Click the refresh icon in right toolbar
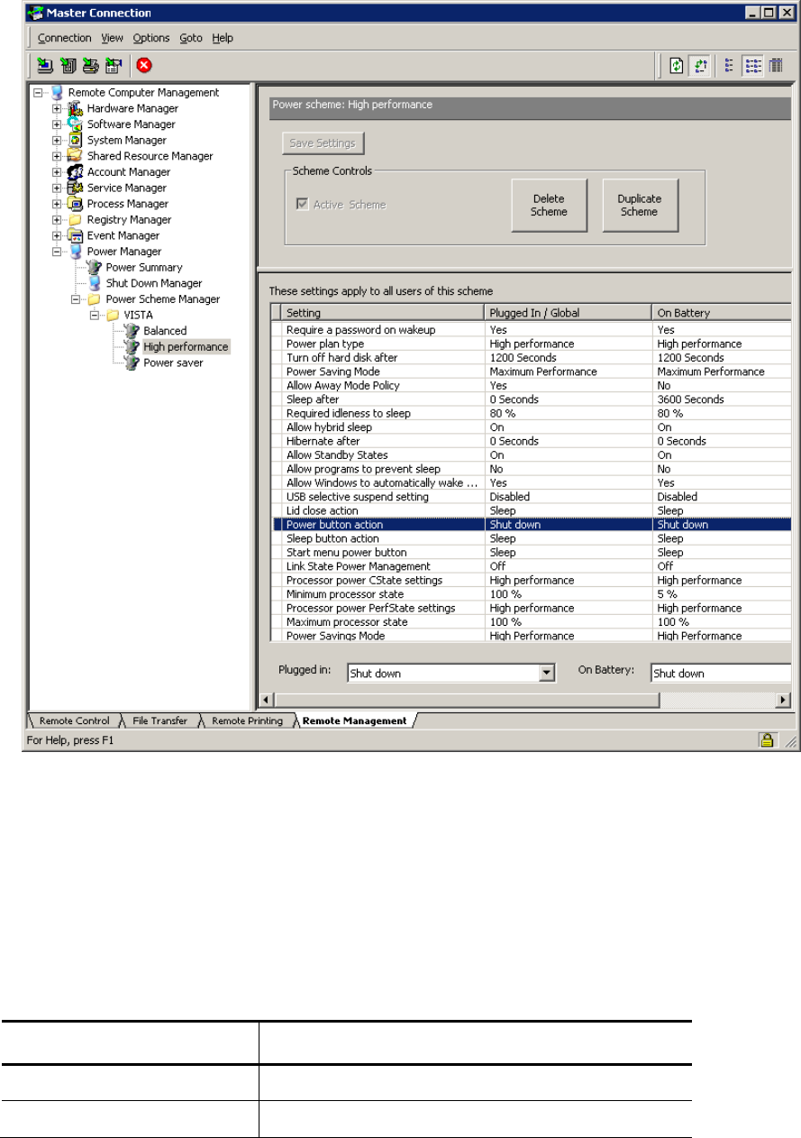Image resolution: width=801 pixels, height=1138 pixels. (x=677, y=65)
